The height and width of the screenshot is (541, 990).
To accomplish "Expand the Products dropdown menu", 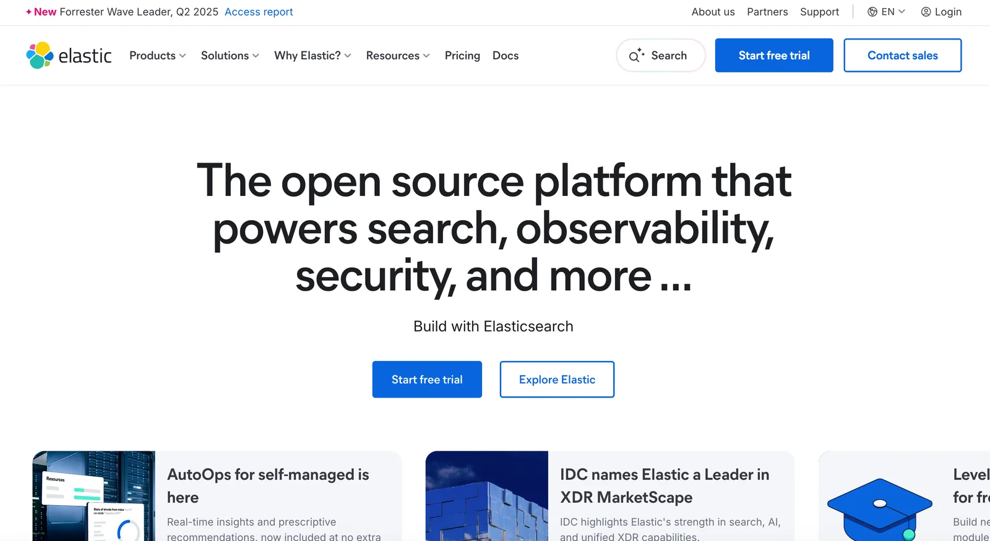I will (x=157, y=56).
